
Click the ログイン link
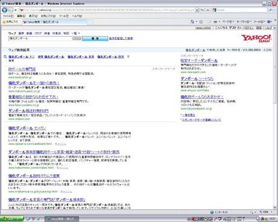[x=249, y=28]
